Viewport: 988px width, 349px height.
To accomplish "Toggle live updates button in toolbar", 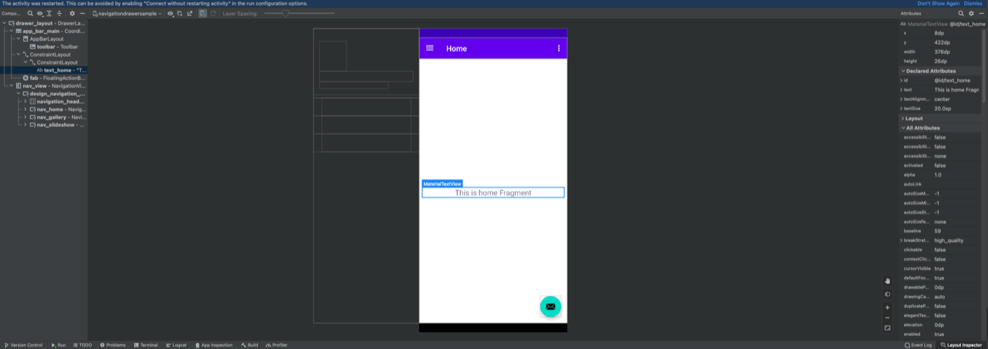I will click(201, 14).
